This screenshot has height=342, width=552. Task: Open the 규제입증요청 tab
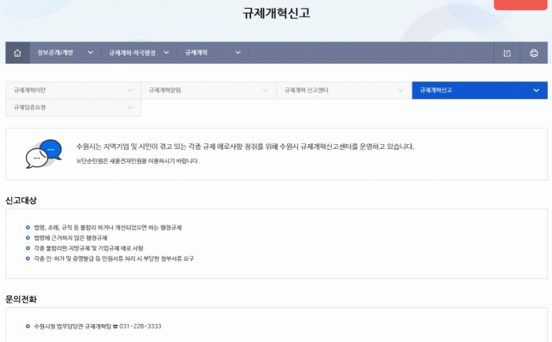click(x=73, y=106)
